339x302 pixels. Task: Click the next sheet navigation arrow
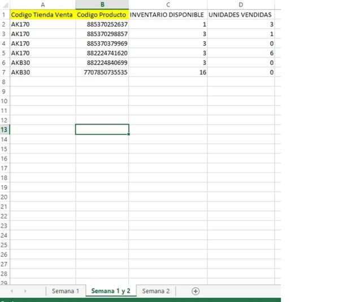coord(25,291)
